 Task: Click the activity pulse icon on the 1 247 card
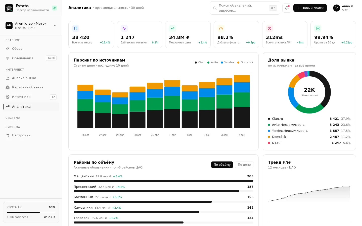pos(124,28)
